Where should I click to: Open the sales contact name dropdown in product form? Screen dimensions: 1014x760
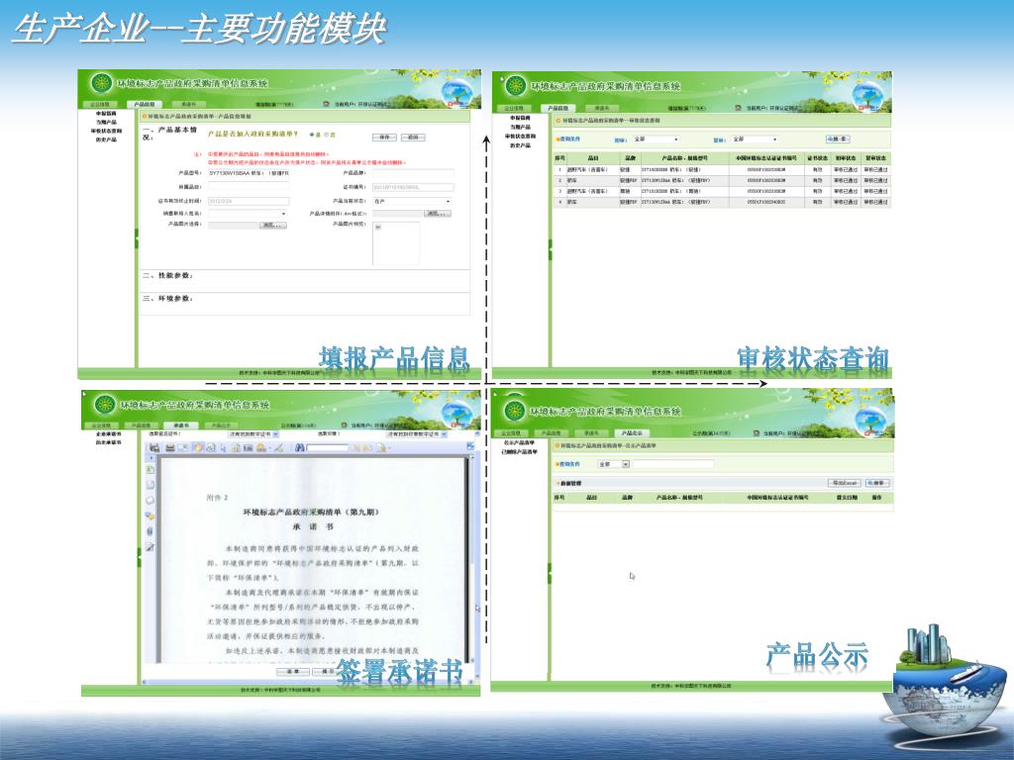(248, 214)
